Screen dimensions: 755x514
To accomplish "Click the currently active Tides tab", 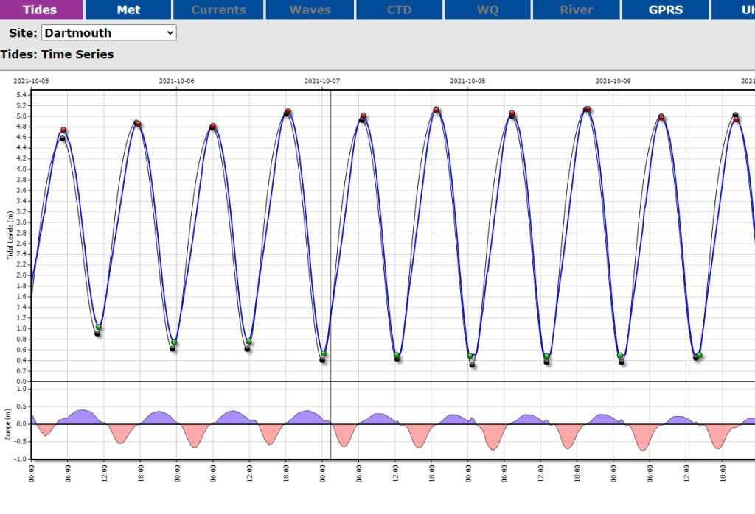I will 41,10.
